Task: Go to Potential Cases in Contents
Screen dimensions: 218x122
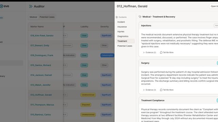Action: 125,46
